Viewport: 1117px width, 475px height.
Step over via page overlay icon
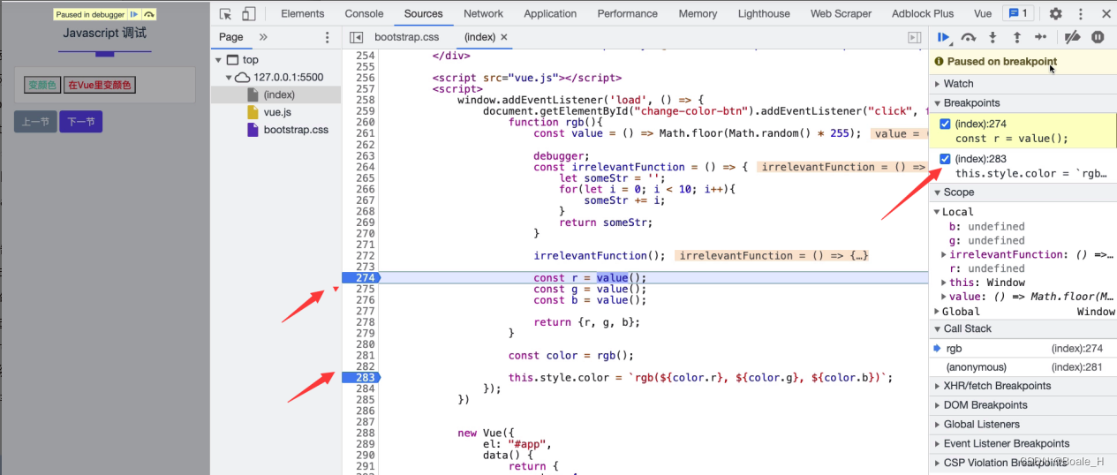point(149,14)
